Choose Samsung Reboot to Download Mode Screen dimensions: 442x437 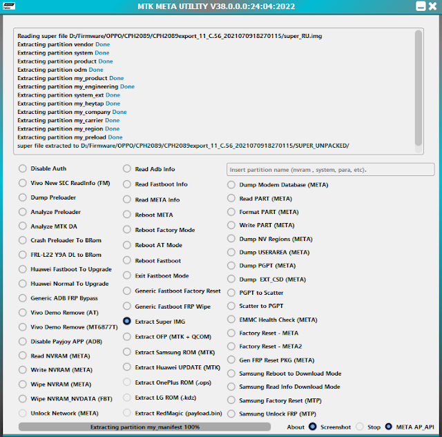click(231, 373)
